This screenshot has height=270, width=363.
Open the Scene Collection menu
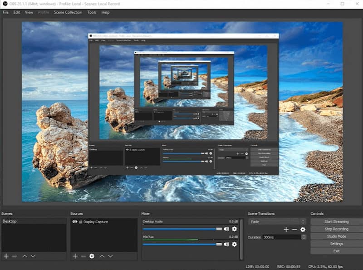(68, 12)
